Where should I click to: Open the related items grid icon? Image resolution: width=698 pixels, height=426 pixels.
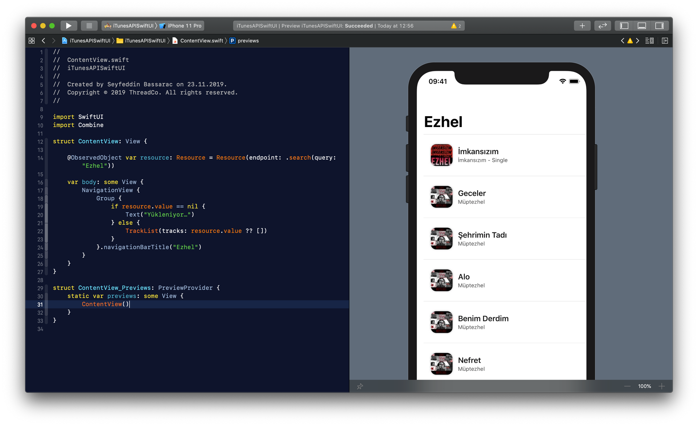coord(32,41)
